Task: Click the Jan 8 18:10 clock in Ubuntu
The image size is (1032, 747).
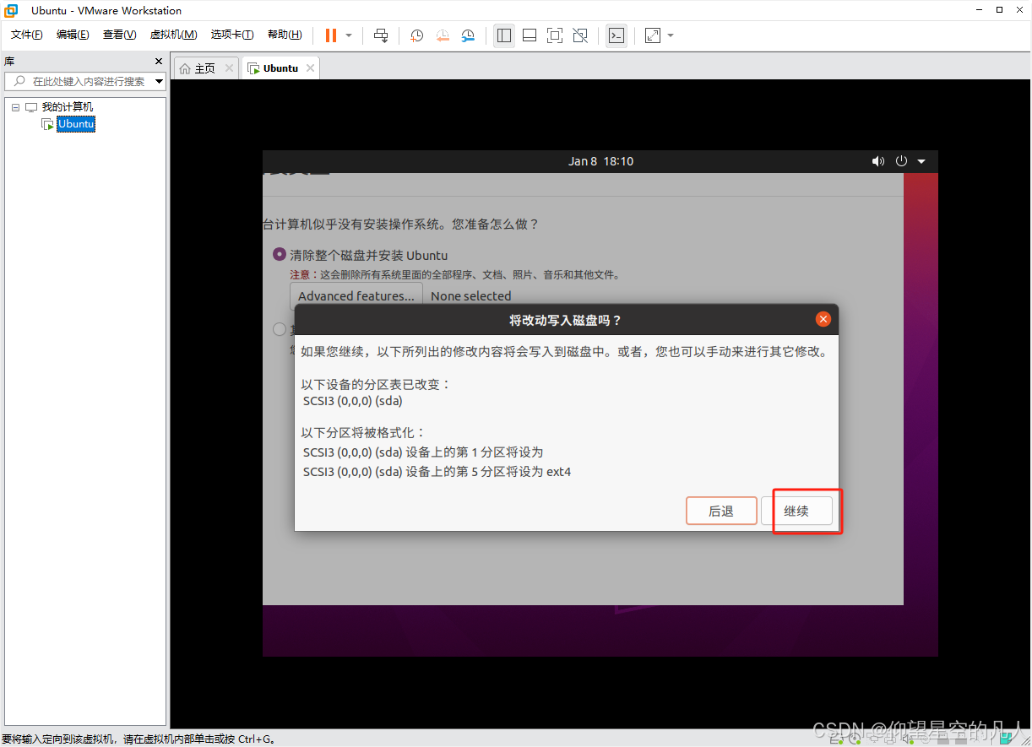Action: [x=600, y=161]
